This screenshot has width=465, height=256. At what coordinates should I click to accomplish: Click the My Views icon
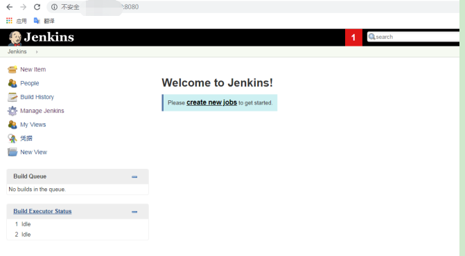pos(12,125)
